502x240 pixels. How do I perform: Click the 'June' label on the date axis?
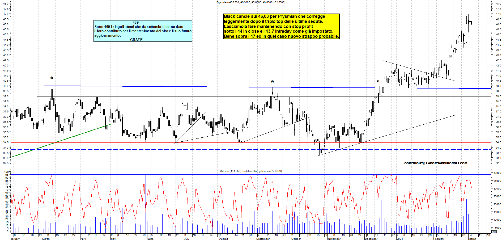150,239
